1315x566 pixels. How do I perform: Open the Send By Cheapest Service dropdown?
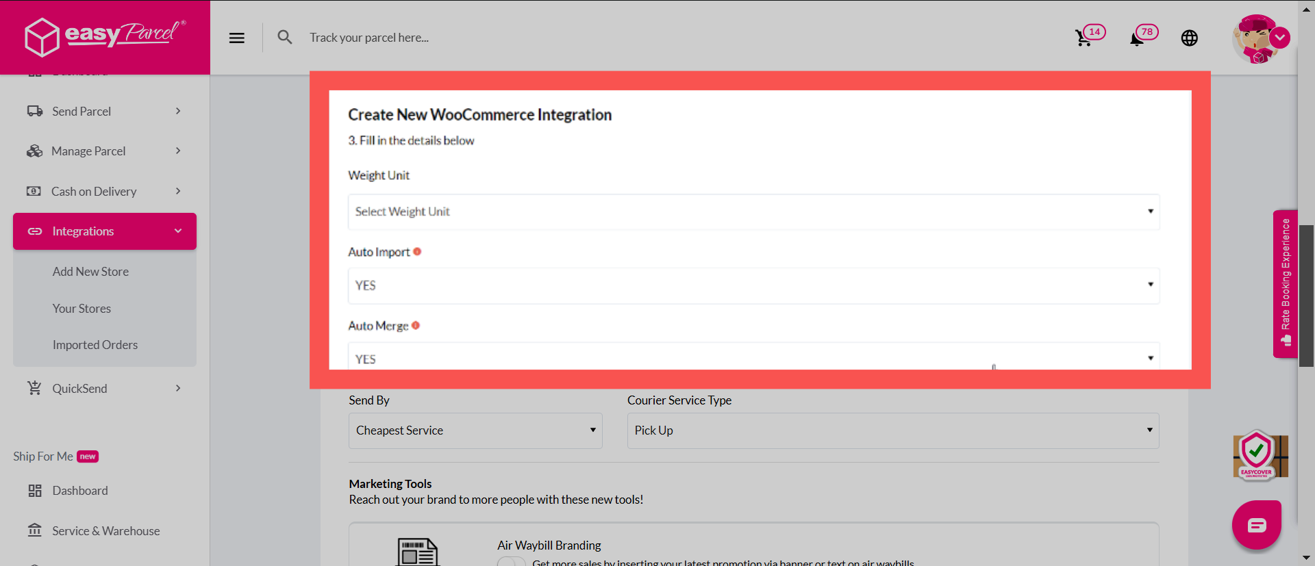pos(475,430)
